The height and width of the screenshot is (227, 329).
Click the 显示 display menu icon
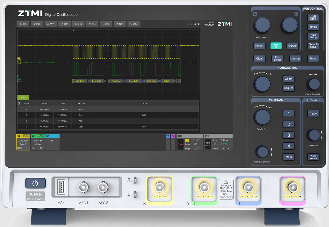coord(76,24)
